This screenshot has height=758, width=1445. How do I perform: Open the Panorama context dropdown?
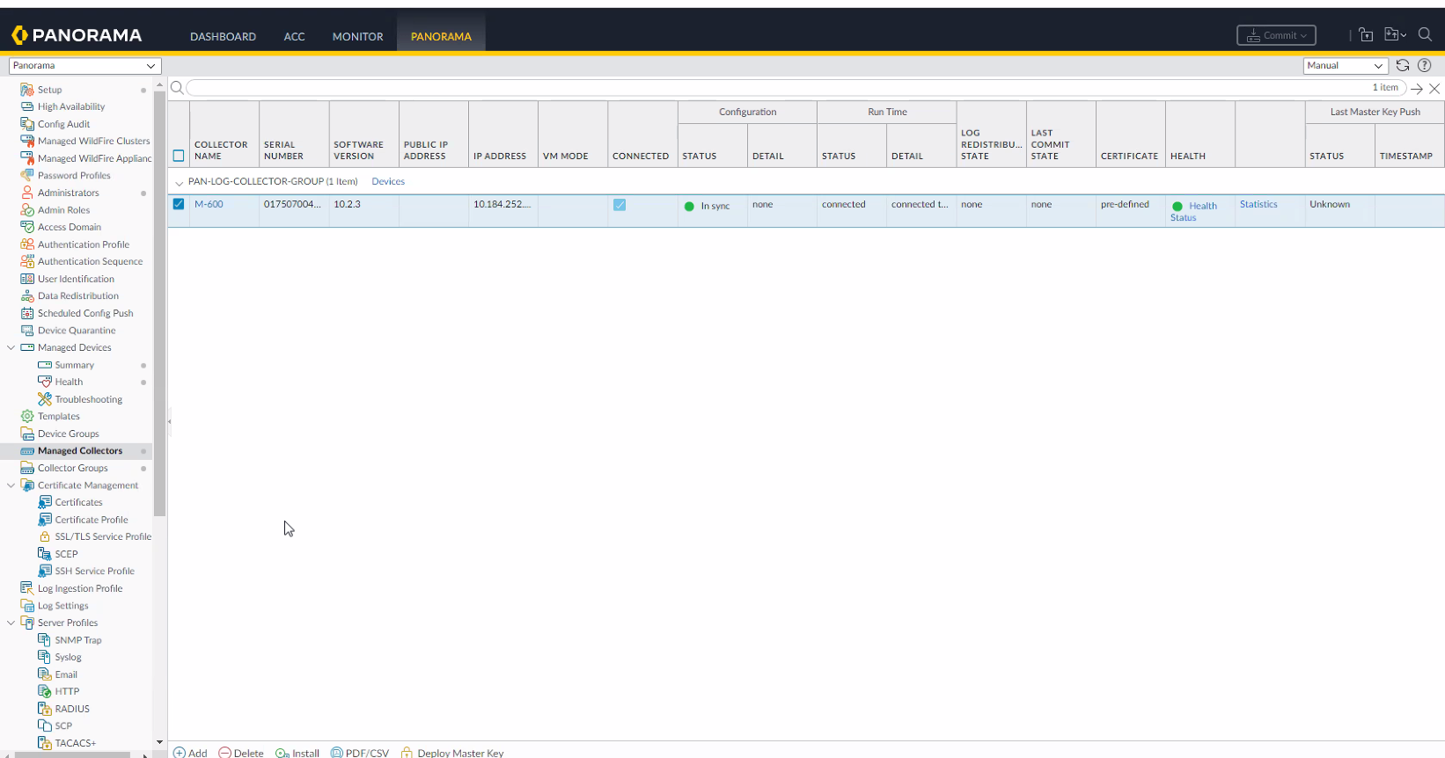pos(84,66)
